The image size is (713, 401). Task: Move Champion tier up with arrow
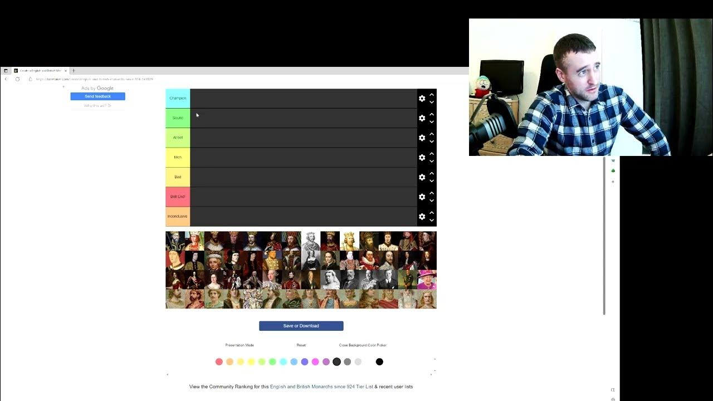click(432, 95)
